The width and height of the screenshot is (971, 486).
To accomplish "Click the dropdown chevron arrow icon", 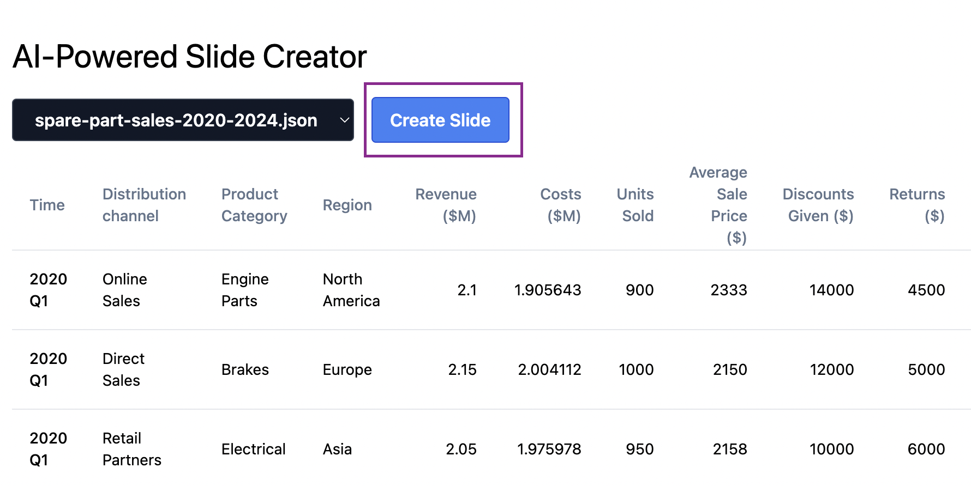I will pos(344,120).
